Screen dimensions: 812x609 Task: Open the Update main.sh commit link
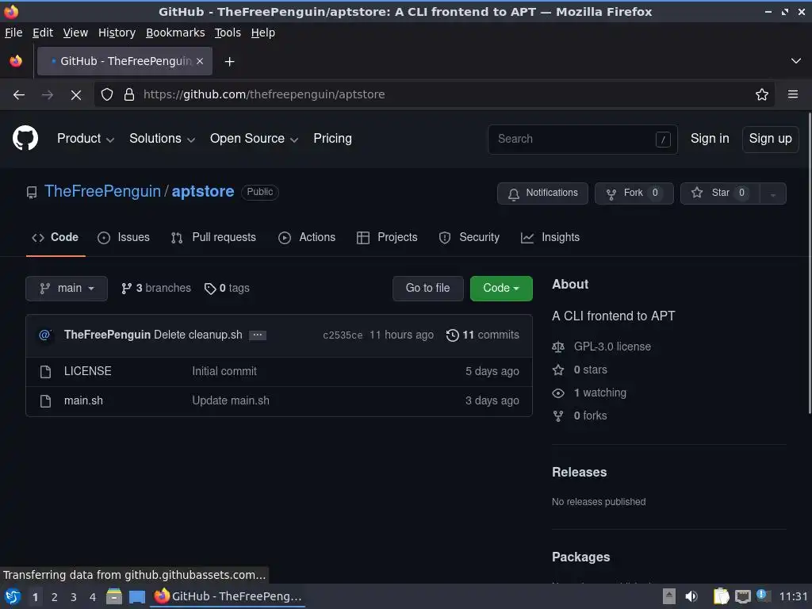click(x=231, y=400)
